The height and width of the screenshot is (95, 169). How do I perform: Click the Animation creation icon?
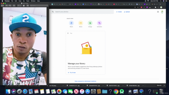click(99, 23)
